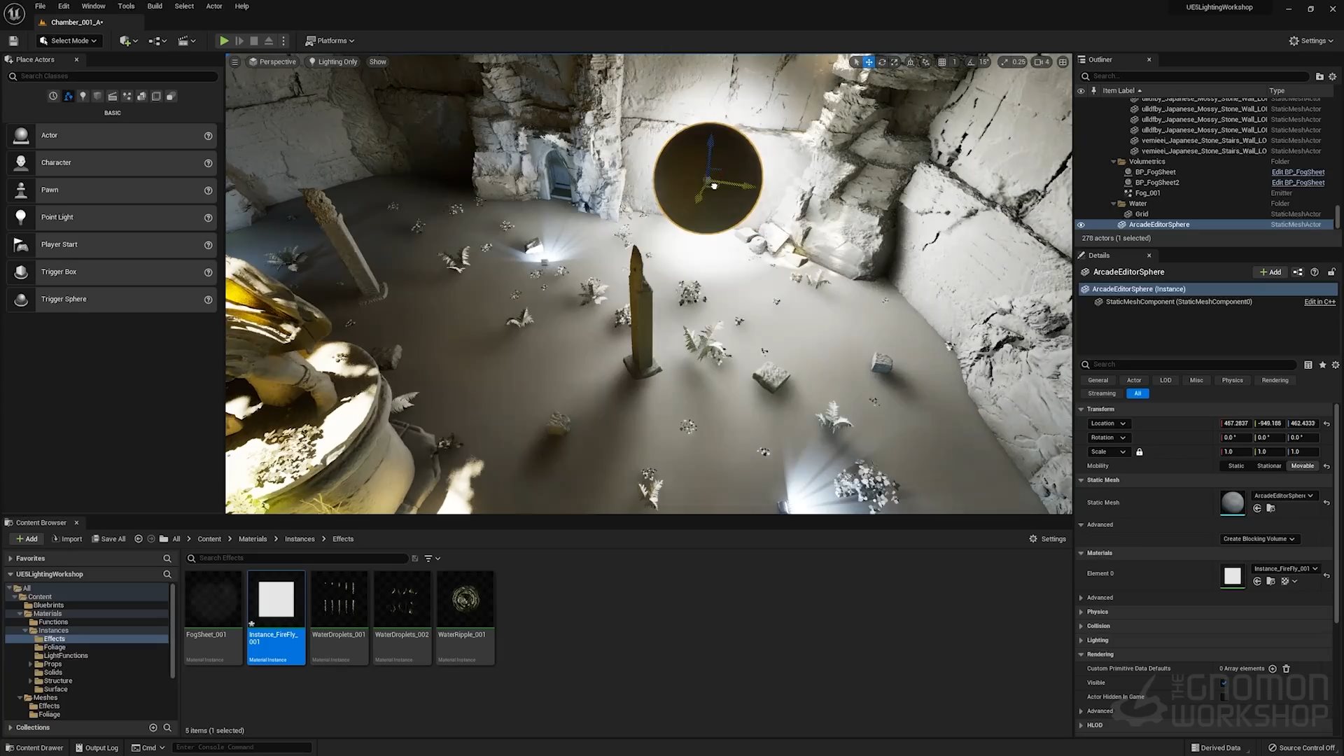
Task: Set mobility to Static
Action: [x=1236, y=466]
